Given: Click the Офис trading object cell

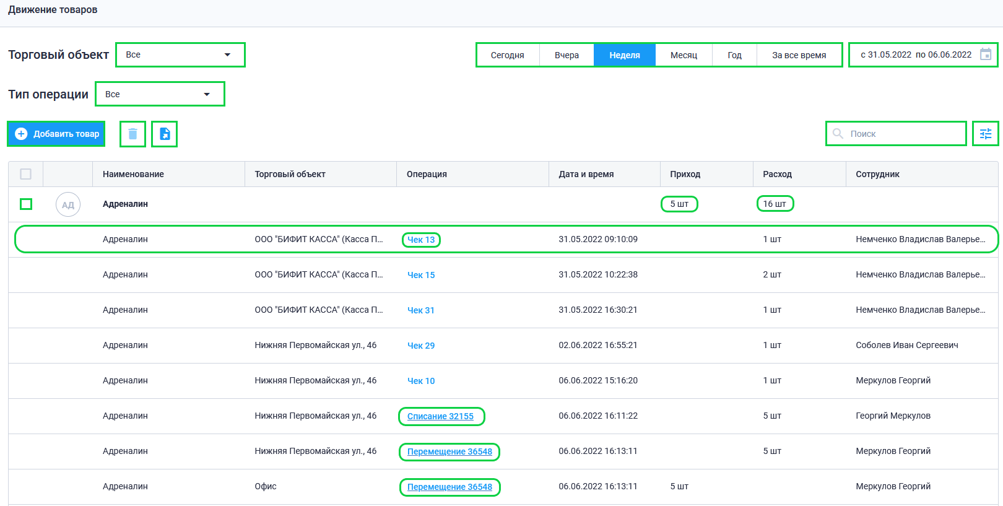Looking at the screenshot, I should coord(266,486).
